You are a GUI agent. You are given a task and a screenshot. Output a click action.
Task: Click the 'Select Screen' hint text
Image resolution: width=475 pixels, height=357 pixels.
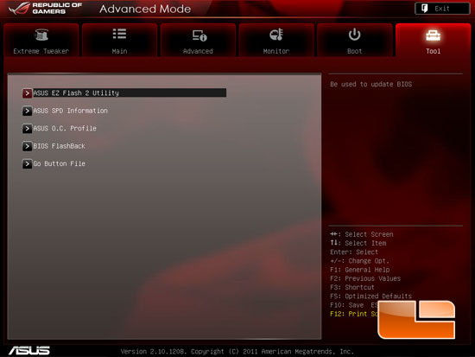click(x=369, y=234)
